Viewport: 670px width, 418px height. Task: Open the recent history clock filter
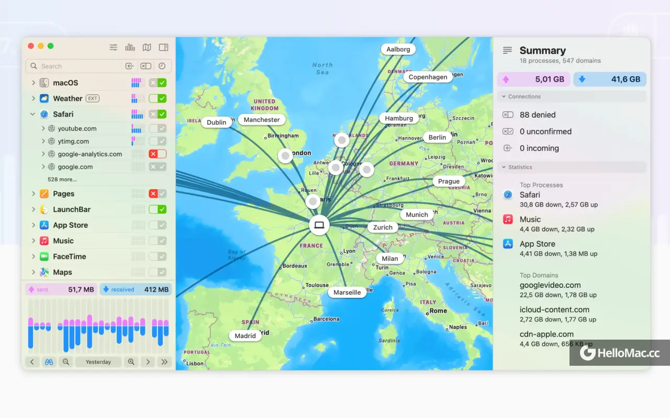coord(162,66)
